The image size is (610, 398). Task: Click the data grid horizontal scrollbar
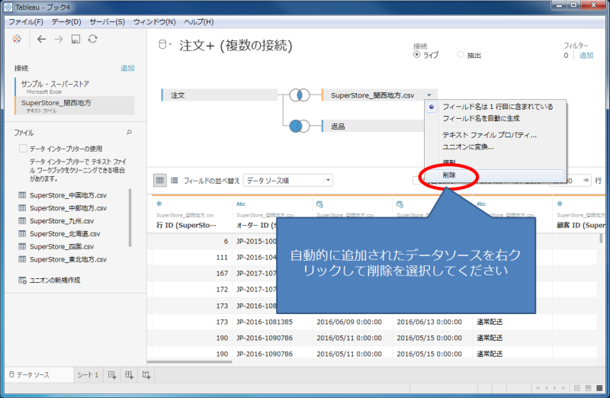click(x=189, y=362)
